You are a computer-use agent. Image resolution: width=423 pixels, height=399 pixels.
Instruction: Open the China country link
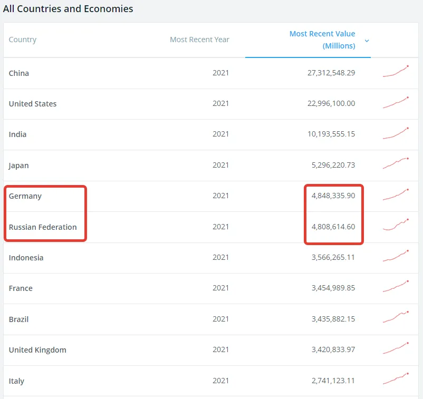(19, 73)
